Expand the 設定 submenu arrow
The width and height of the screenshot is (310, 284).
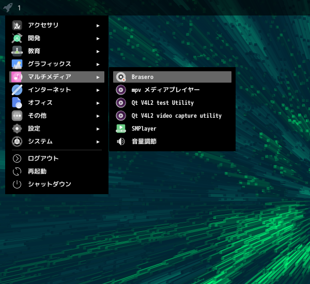(x=98, y=129)
